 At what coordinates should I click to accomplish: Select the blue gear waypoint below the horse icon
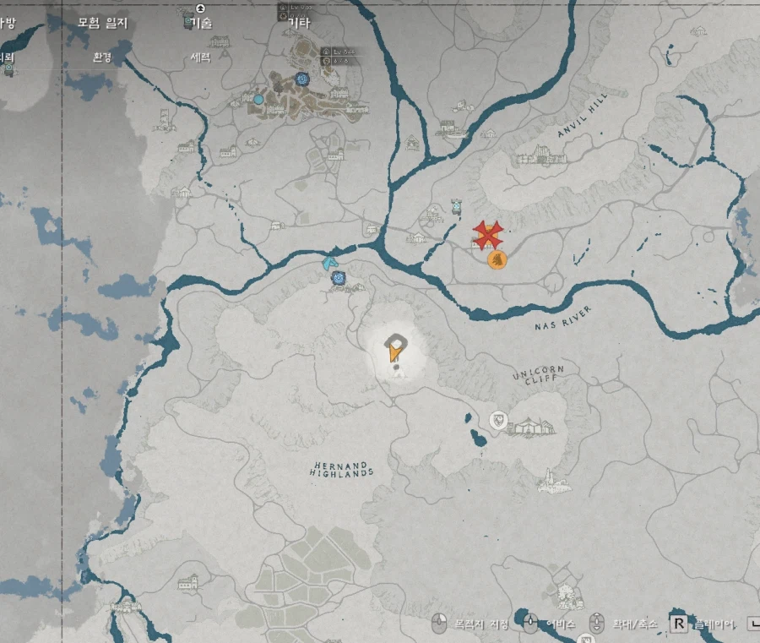[x=339, y=278]
